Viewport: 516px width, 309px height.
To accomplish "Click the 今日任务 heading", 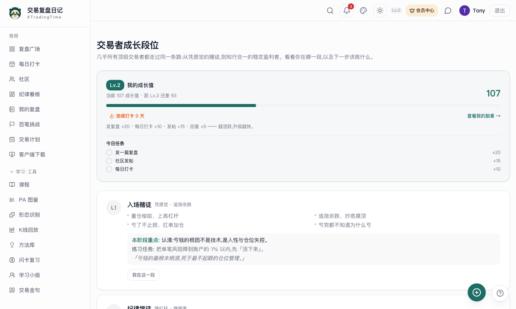I will [x=115, y=144].
